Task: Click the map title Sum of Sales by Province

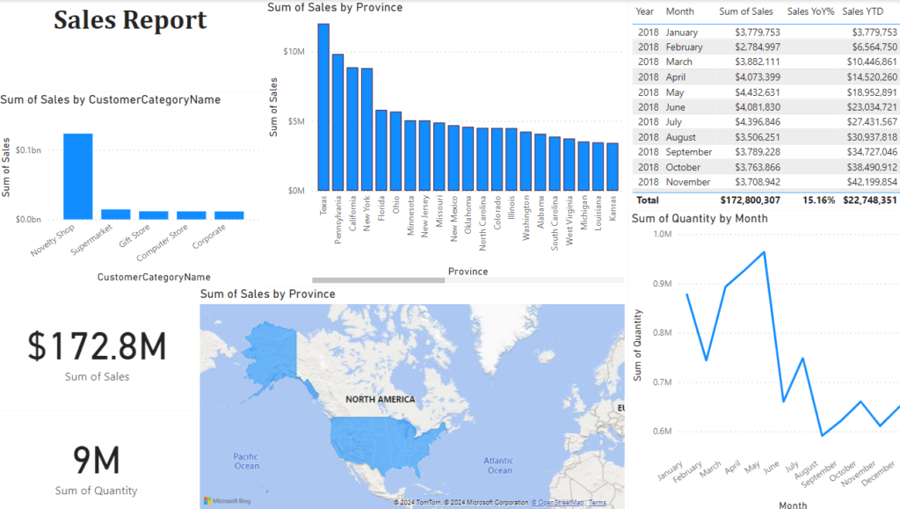Action: [x=267, y=294]
